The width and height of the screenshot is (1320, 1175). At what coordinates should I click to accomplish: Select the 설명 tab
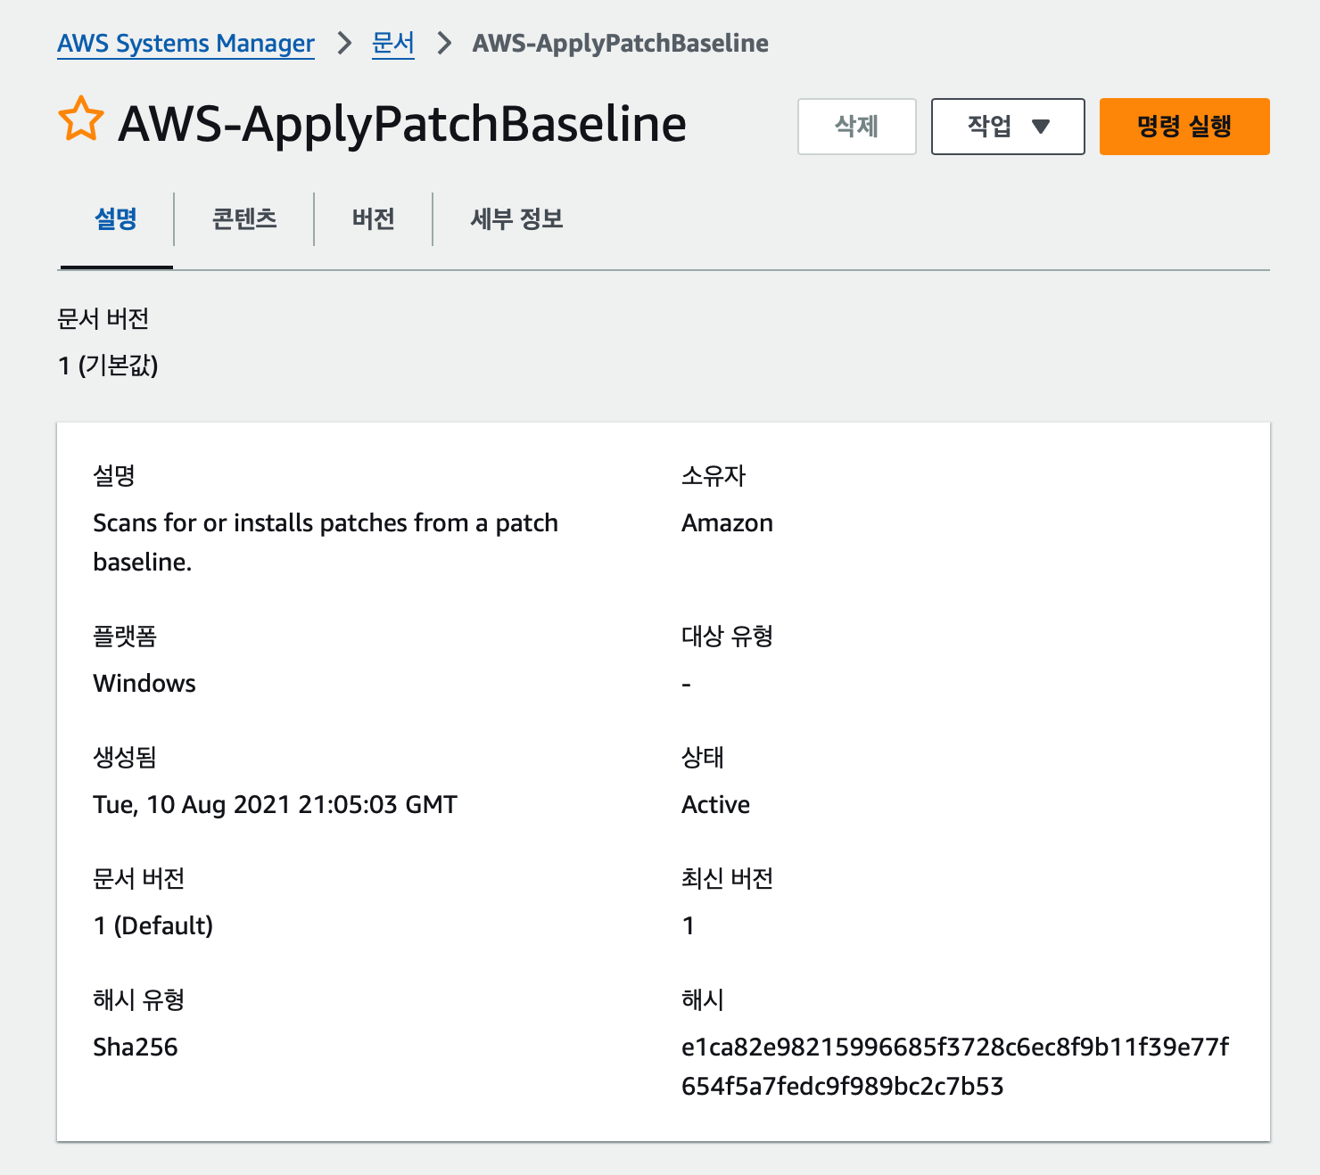116,218
